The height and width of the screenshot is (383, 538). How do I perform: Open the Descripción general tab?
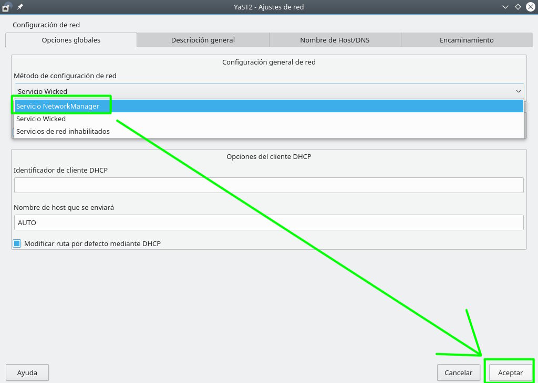203,40
